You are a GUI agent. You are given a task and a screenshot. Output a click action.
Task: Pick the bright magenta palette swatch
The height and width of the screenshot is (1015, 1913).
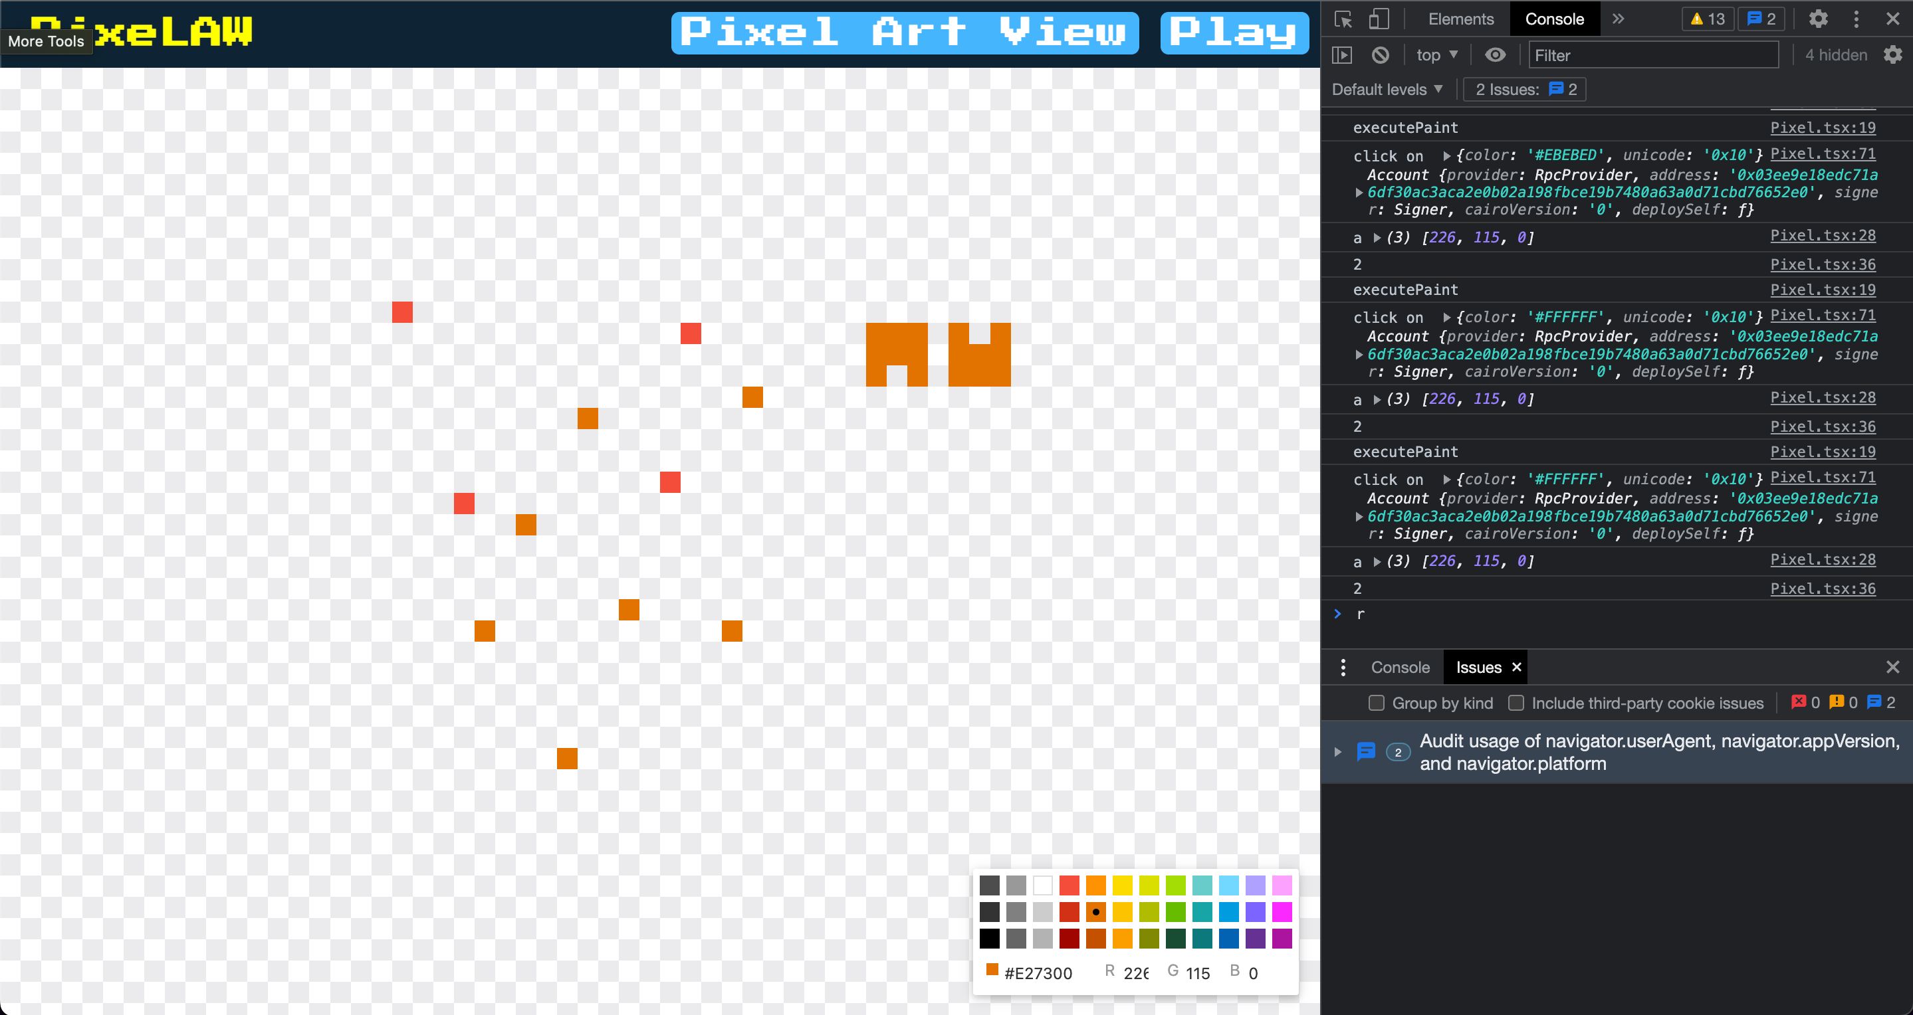[1282, 912]
